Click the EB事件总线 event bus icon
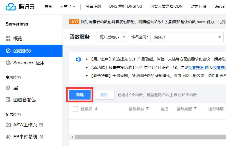 pos(8,137)
